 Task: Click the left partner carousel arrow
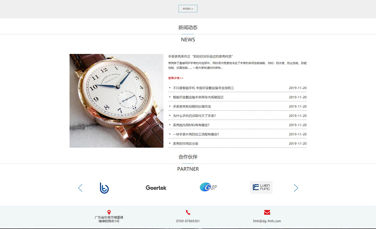80,187
